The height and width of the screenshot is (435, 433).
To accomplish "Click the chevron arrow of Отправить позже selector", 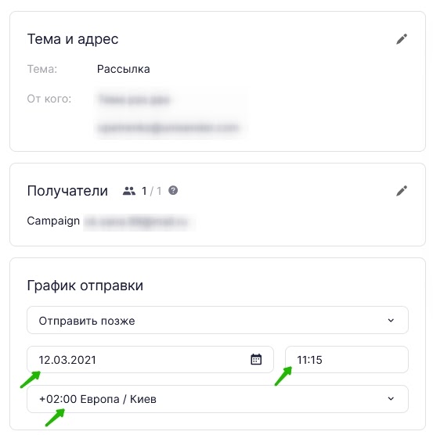I will 391,321.
